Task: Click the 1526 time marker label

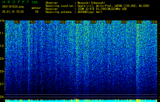Action: tap(93, 22)
